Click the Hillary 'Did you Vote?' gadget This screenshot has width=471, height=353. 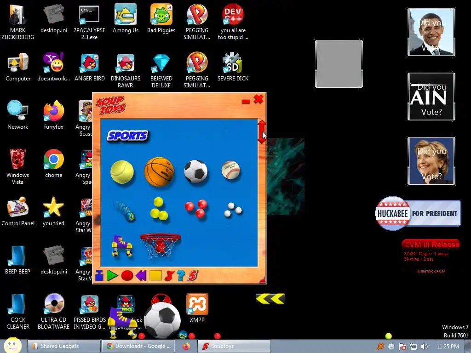(x=431, y=161)
